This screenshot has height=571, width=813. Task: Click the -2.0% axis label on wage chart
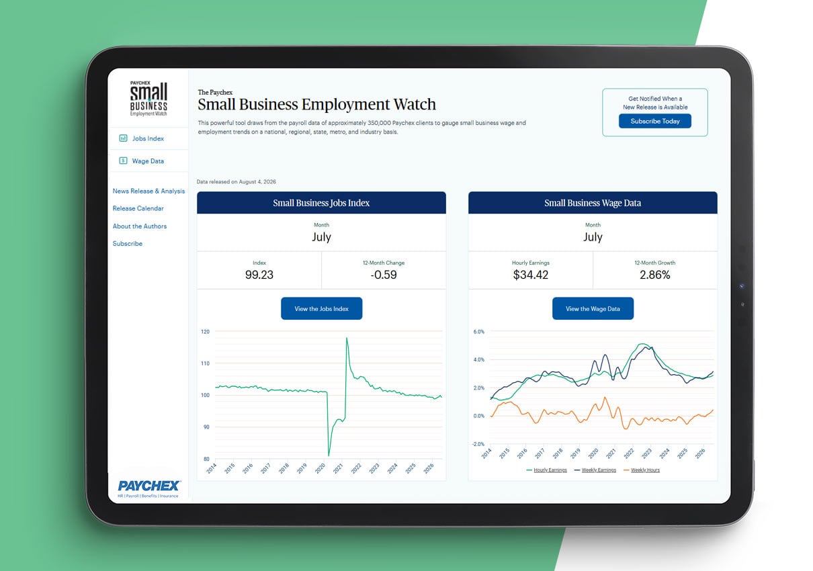click(478, 444)
